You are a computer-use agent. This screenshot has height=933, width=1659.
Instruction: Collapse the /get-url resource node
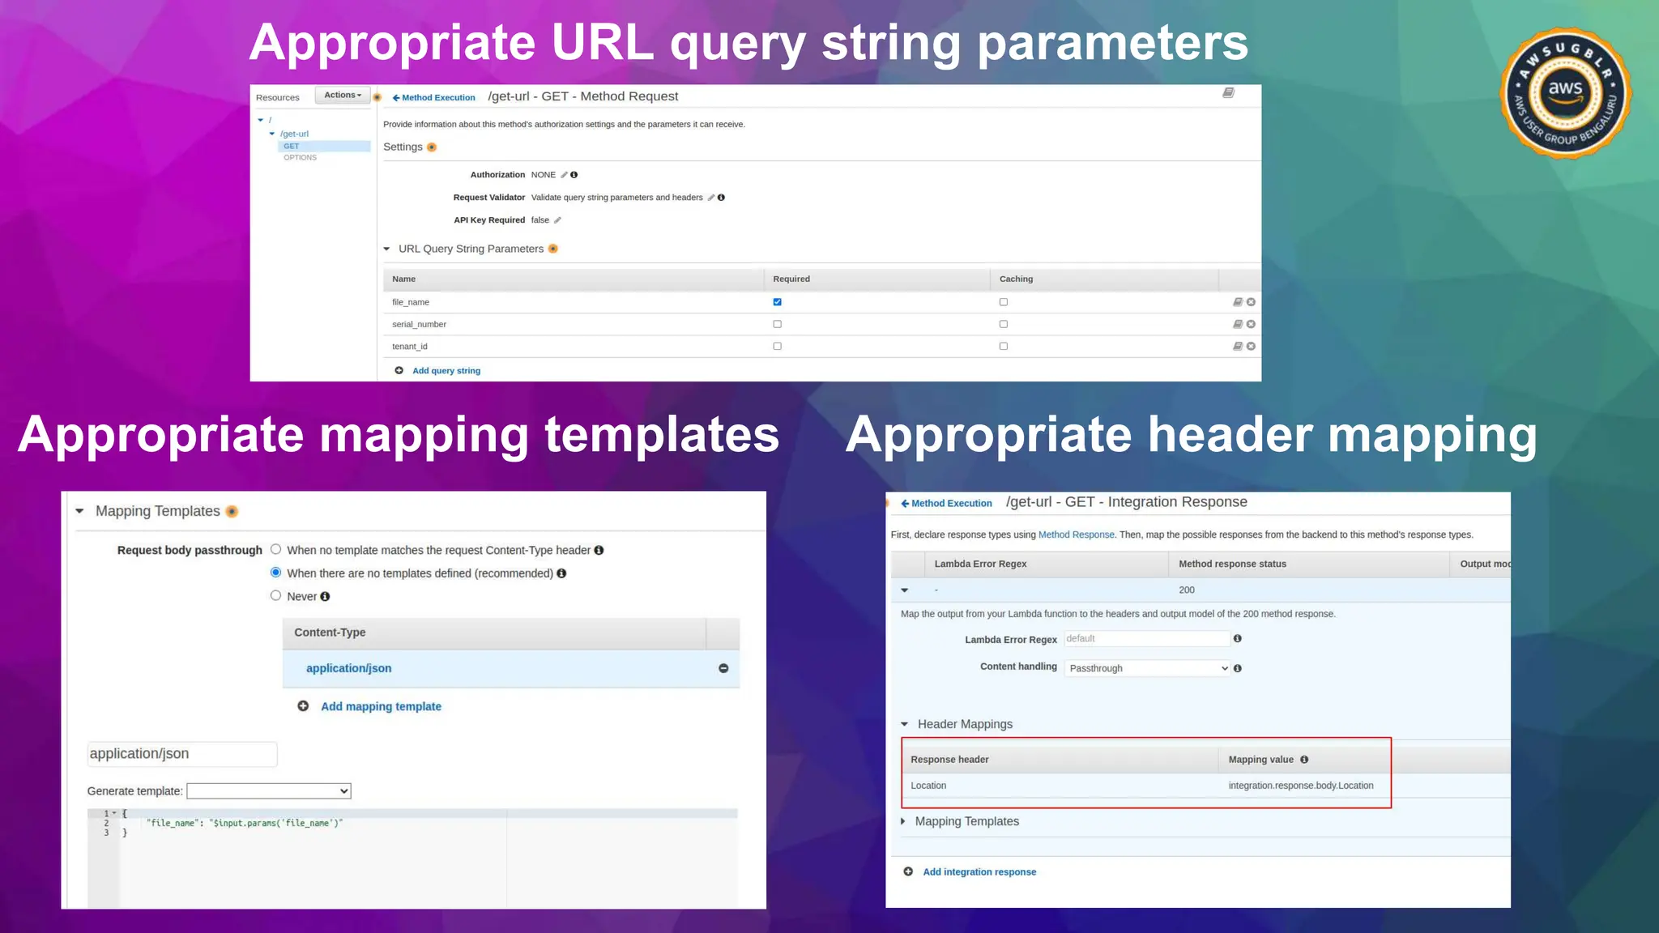point(272,134)
